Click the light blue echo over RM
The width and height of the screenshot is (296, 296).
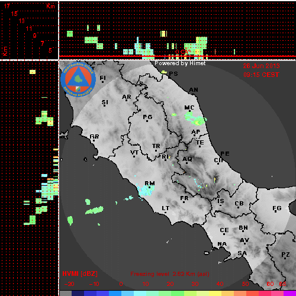(146, 191)
